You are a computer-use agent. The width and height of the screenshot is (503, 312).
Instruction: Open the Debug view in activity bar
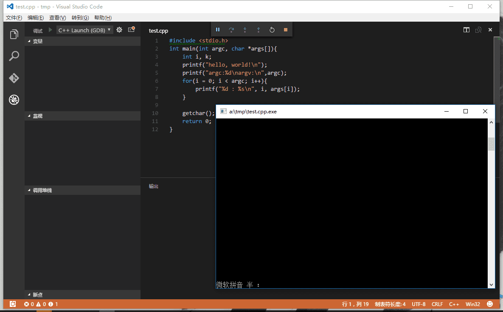pyautogui.click(x=14, y=100)
